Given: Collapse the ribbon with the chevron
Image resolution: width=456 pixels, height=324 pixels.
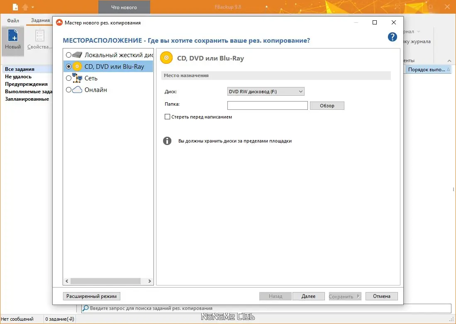Looking at the screenshot, I should [x=449, y=60].
